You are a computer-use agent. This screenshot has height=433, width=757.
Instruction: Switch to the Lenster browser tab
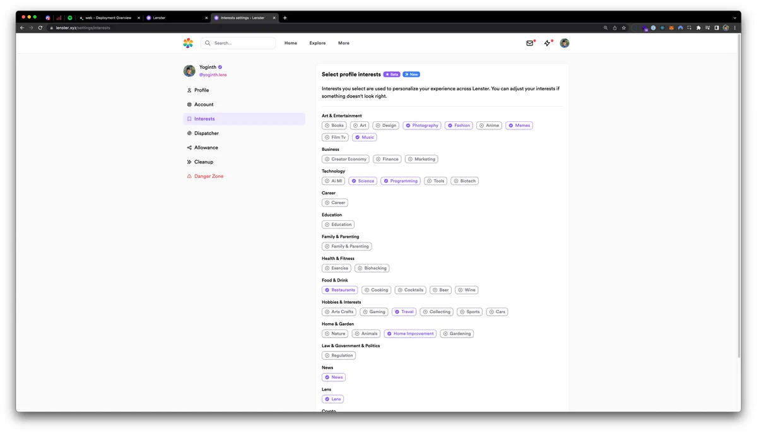click(176, 18)
